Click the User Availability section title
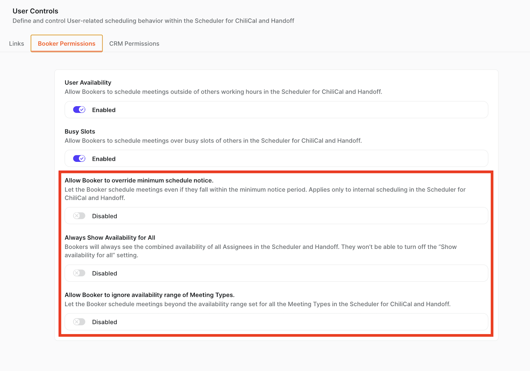The width and height of the screenshot is (530, 371). point(88,83)
